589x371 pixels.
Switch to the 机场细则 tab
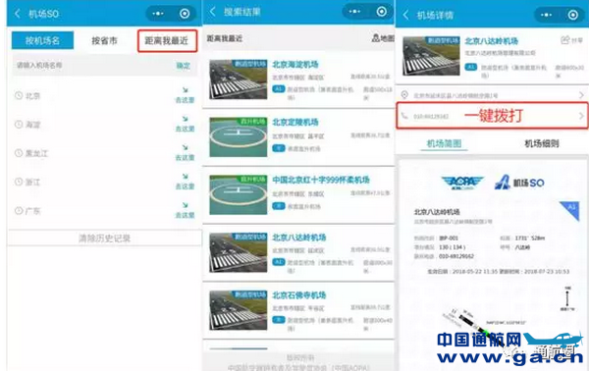pyautogui.click(x=541, y=143)
